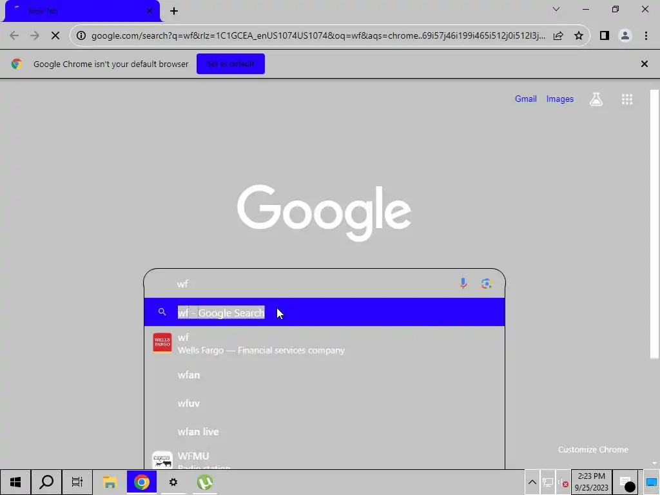Bookmark this tab with the star icon
The height and width of the screenshot is (495, 660).
[x=579, y=36]
